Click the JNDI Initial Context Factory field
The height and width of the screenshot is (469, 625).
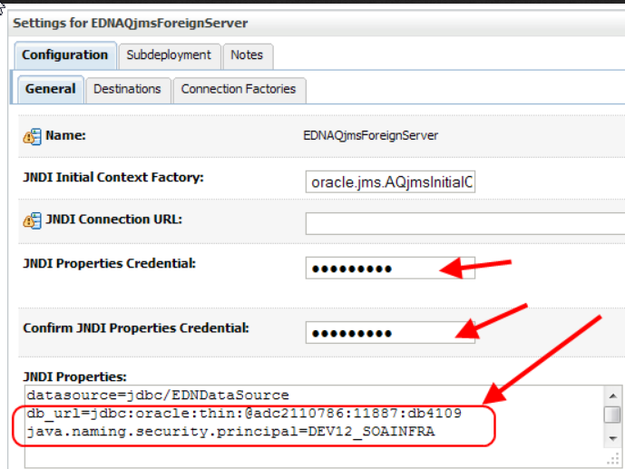coord(390,182)
